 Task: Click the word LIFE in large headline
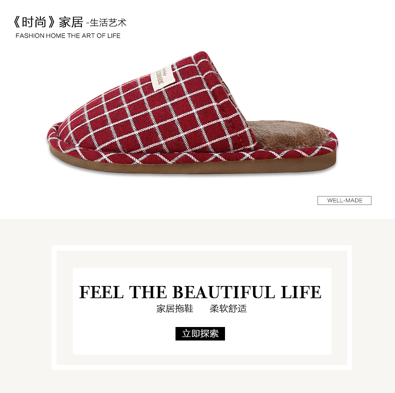(301, 292)
